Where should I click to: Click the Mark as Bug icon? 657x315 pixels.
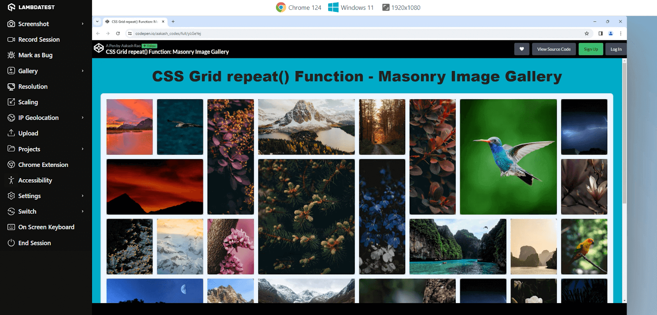(x=11, y=55)
